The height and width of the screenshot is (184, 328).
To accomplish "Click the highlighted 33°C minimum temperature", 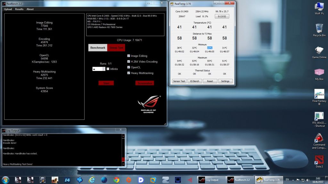I will coord(209,48).
